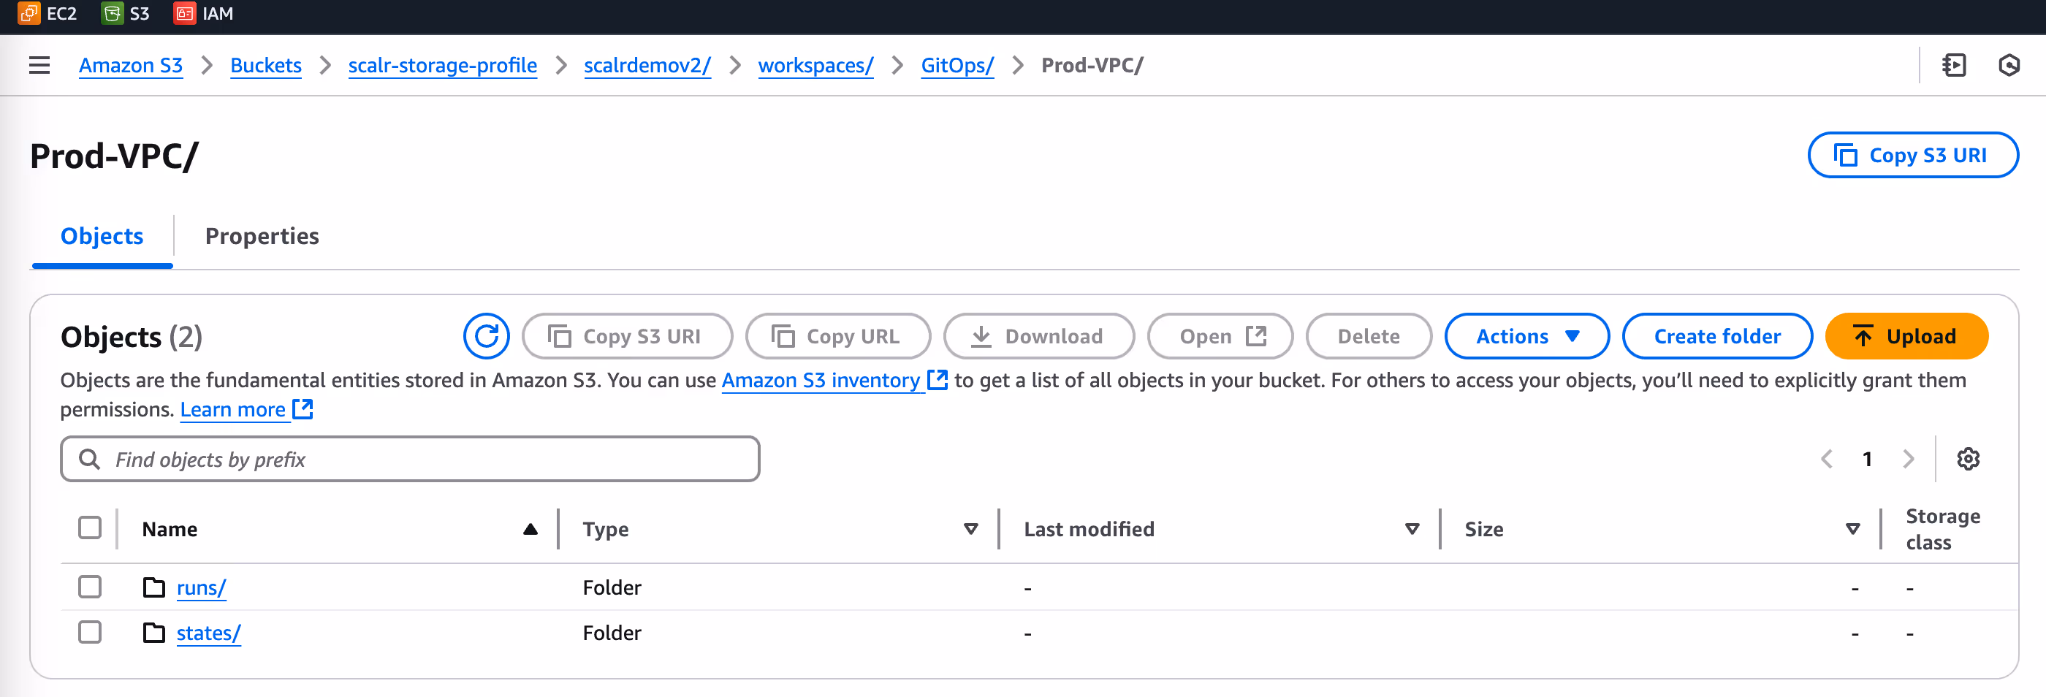Click the Prod-VPC/ breadcrumb text
Image resolution: width=2046 pixels, height=697 pixels.
1092,65
